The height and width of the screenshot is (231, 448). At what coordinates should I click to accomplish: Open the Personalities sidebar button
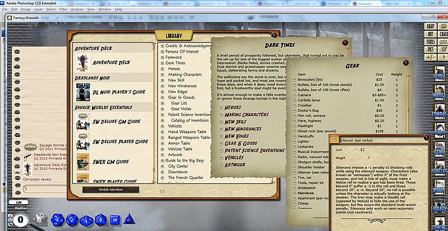pos(440,130)
